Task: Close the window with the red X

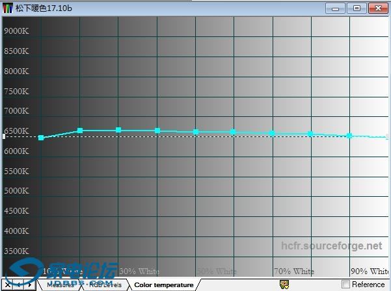Action: [x=377, y=8]
